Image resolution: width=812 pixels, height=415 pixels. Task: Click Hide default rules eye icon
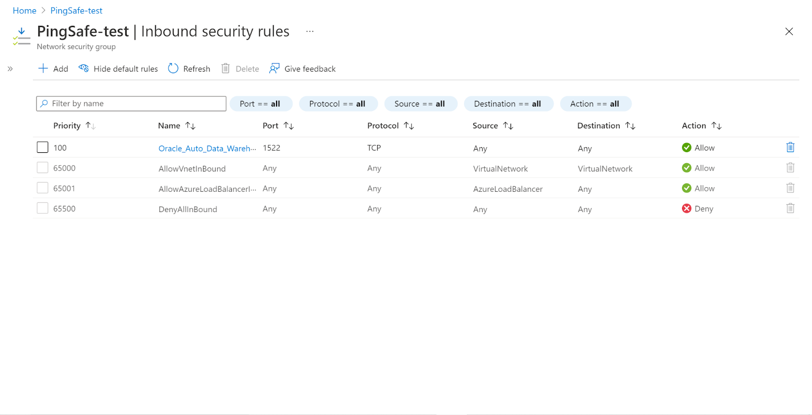tap(84, 68)
